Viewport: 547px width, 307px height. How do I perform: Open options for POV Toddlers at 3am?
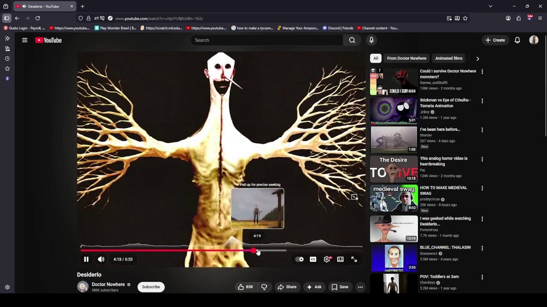(x=482, y=277)
